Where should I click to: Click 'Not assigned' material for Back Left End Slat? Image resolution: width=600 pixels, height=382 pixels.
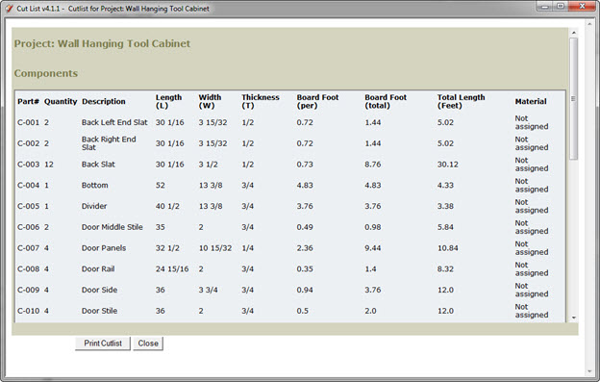point(531,122)
